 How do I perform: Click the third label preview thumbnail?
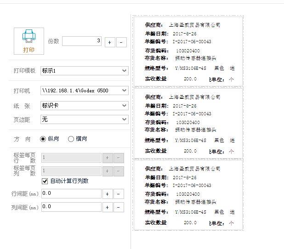pos(188,195)
